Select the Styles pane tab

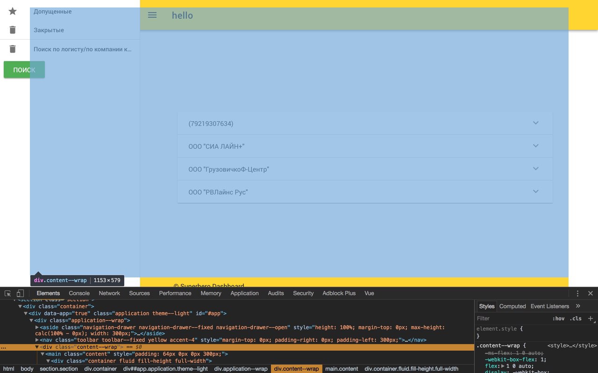tap(486, 306)
